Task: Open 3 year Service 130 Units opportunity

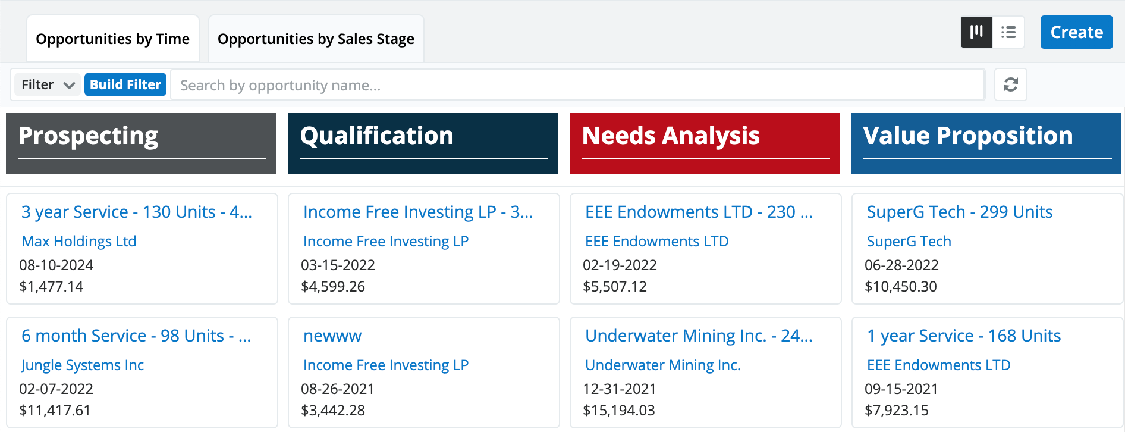Action: coord(137,212)
